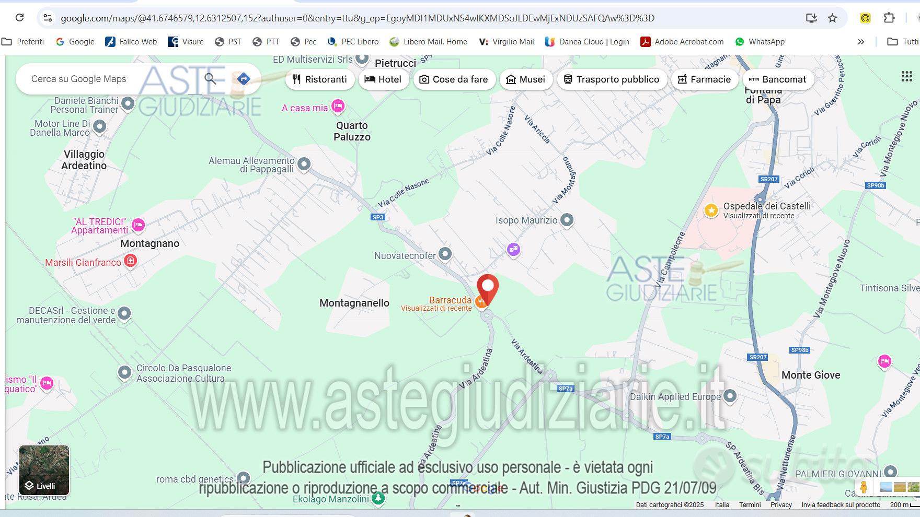The width and height of the screenshot is (920, 517).
Task: Click the Montagnanello place label
Action: pyautogui.click(x=354, y=303)
